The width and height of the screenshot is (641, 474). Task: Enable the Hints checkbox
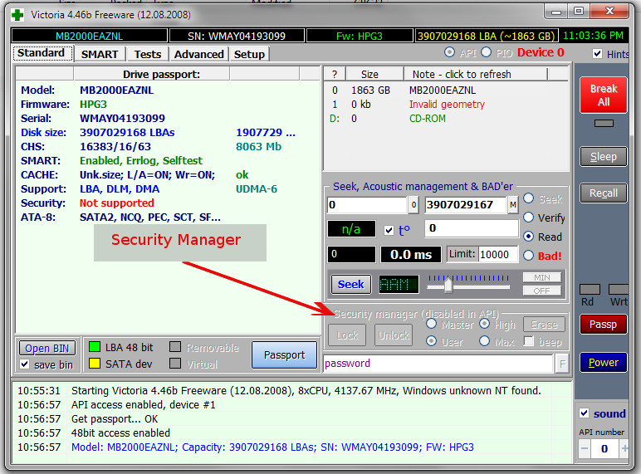coord(598,54)
